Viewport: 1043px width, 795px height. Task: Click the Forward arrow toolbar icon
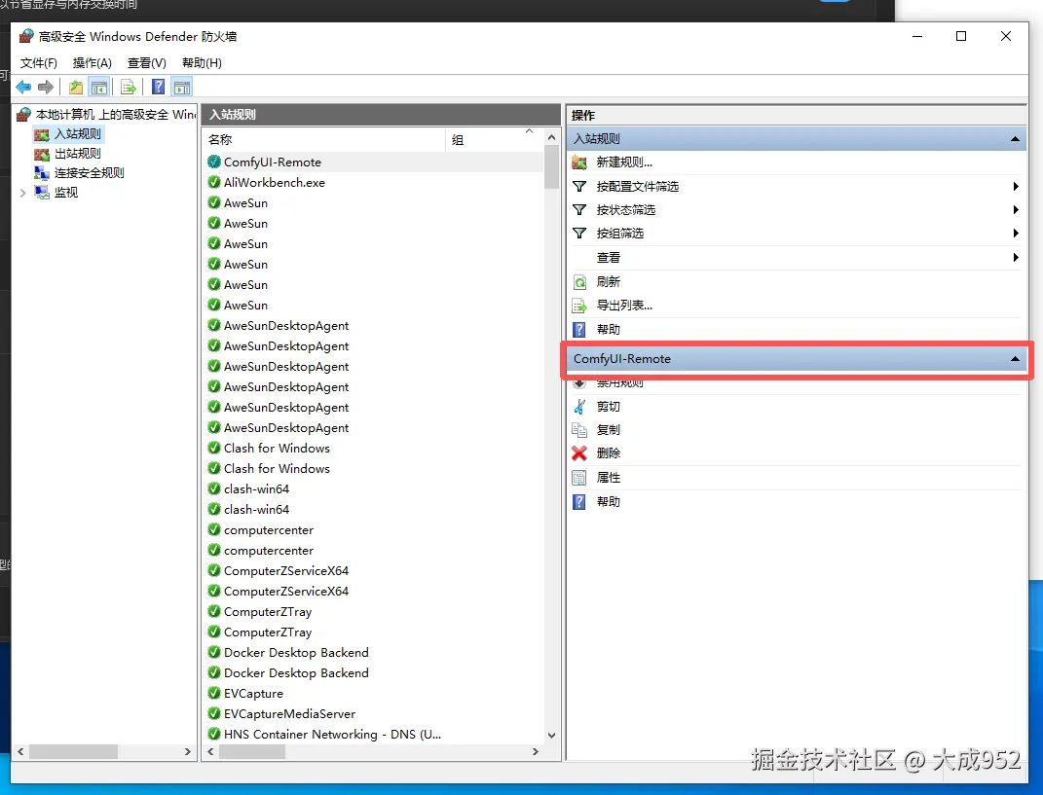click(x=46, y=87)
